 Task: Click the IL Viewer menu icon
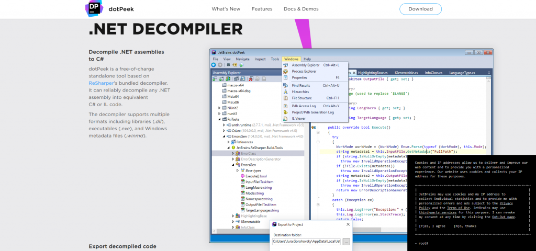point(286,119)
